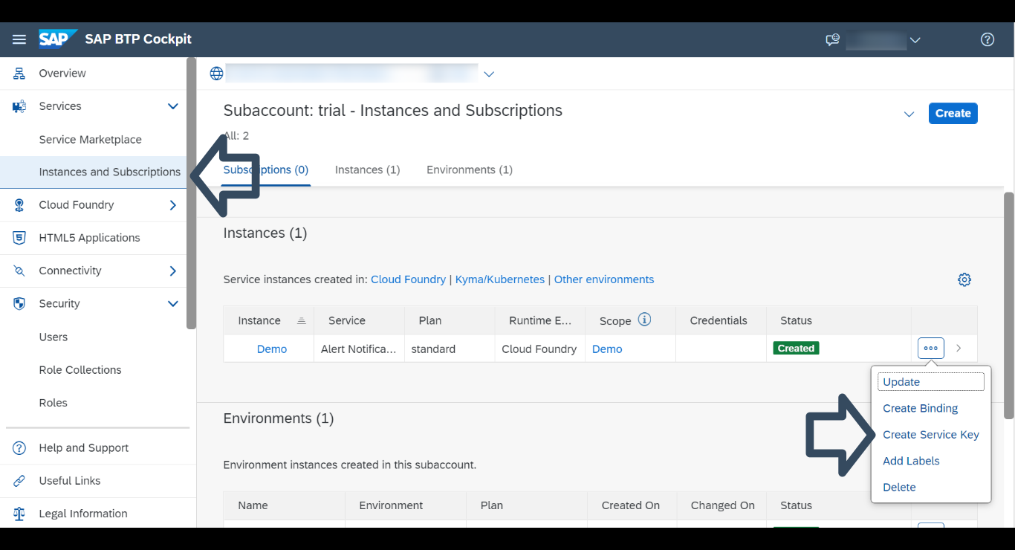Open the Instances table settings gear
1015x550 pixels.
964,279
